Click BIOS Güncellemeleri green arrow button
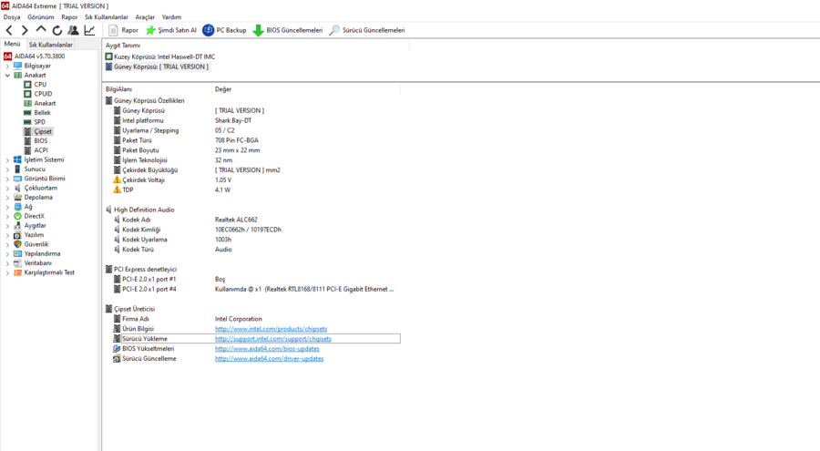Viewport: 820px width, 451px height. coord(288,30)
